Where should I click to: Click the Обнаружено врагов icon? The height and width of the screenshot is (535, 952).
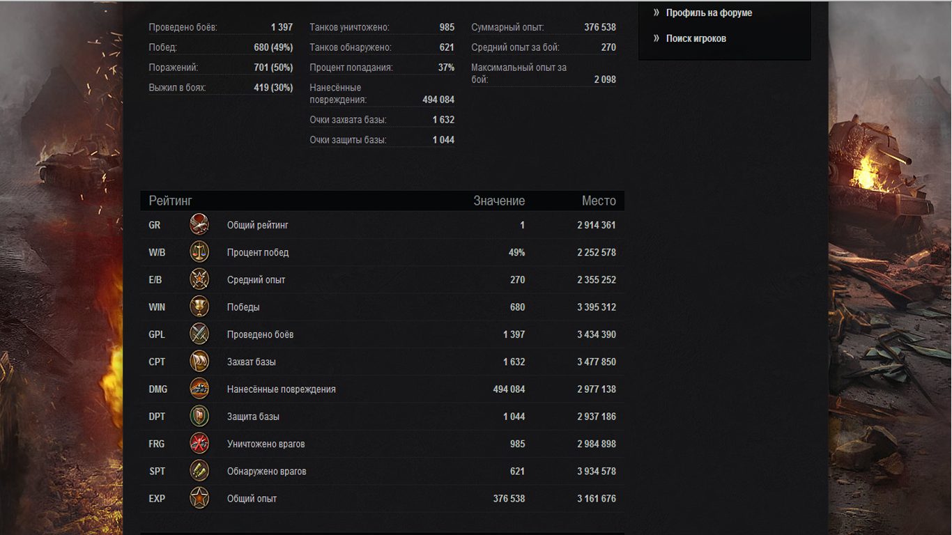pyautogui.click(x=199, y=471)
